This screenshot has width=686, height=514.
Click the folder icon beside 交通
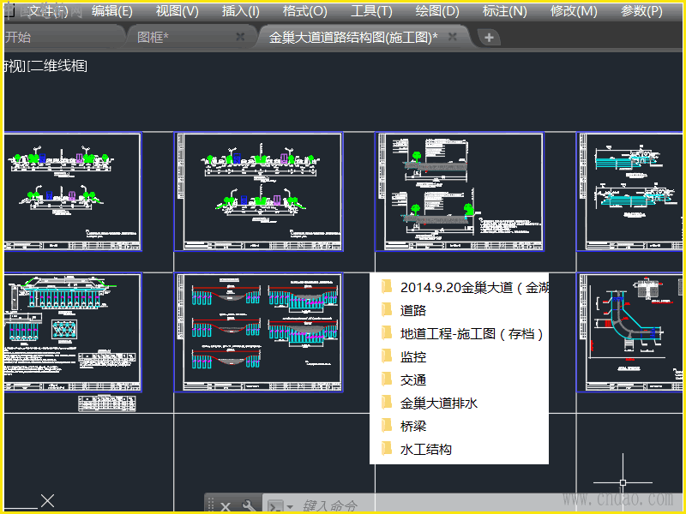coord(387,380)
